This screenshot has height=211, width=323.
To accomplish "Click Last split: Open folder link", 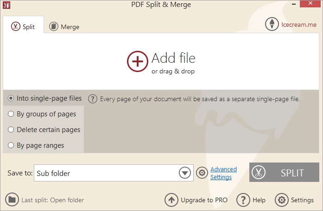I will click(53, 200).
